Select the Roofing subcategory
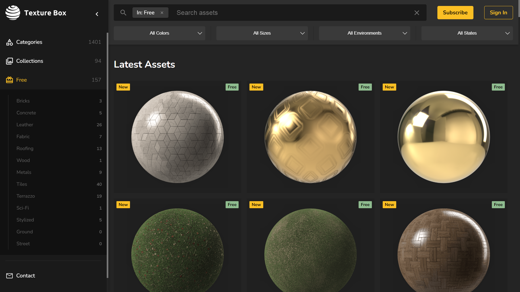 coord(59,148)
